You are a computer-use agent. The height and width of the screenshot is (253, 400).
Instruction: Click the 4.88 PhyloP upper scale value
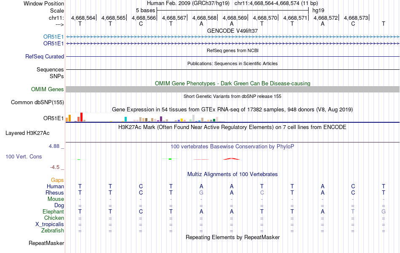[x=54, y=146]
